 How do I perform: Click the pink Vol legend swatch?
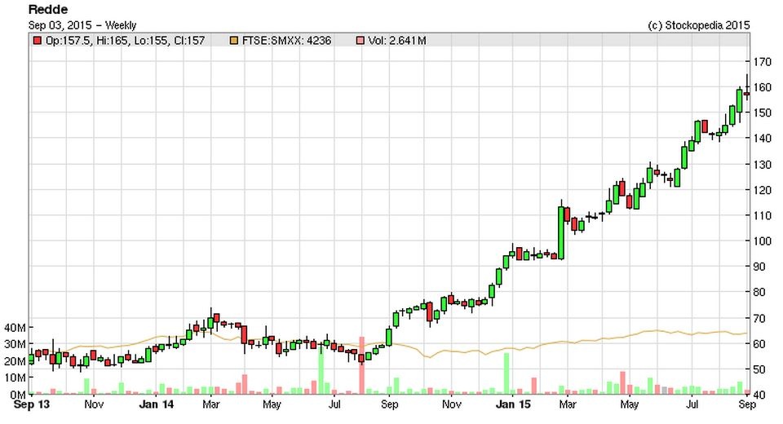(360, 41)
